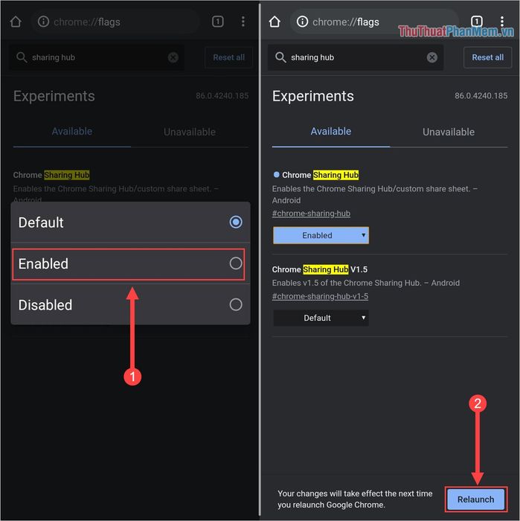Open the Enabled dropdown for Chrome Sharing Hub

[321, 235]
